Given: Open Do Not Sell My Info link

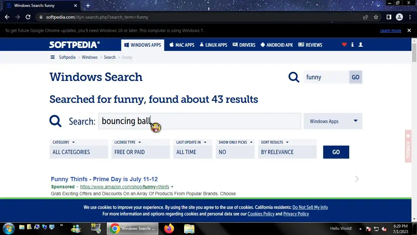Looking at the screenshot, I should tap(310, 207).
